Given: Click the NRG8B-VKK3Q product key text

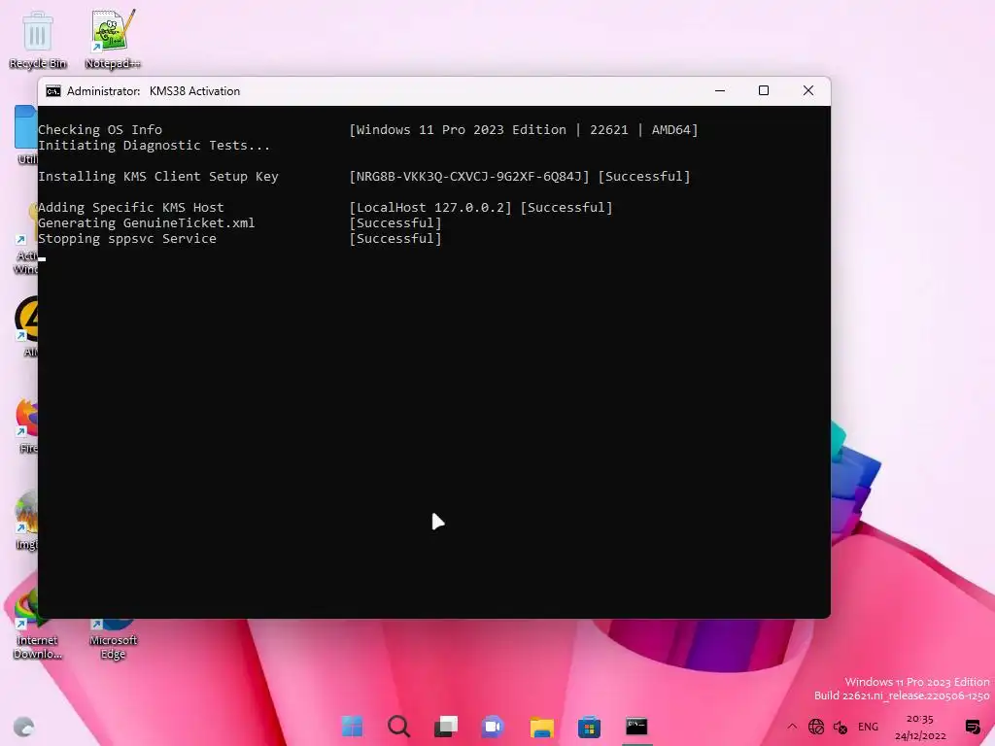Looking at the screenshot, I should pos(469,177).
